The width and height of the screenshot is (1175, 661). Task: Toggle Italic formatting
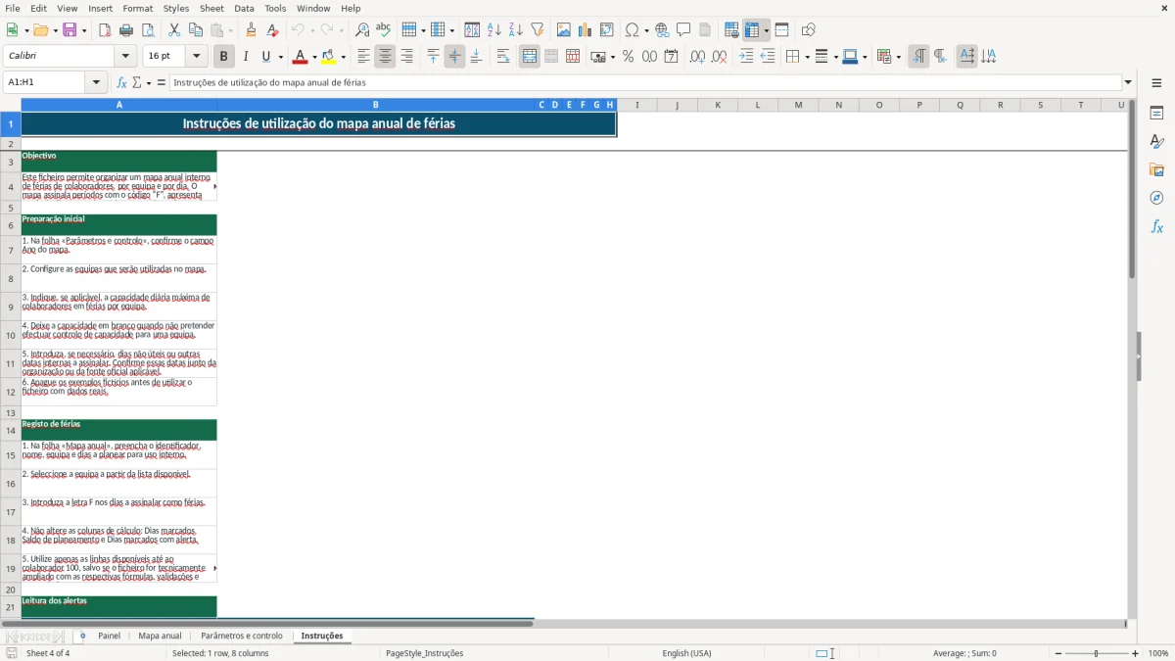[x=245, y=57]
